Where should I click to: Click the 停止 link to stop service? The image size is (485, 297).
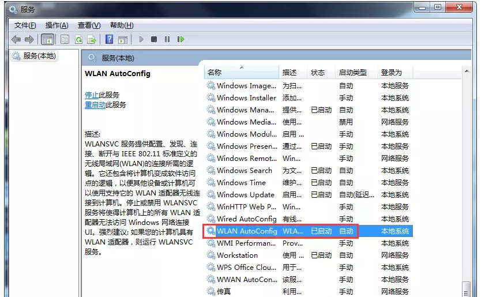(x=92, y=95)
